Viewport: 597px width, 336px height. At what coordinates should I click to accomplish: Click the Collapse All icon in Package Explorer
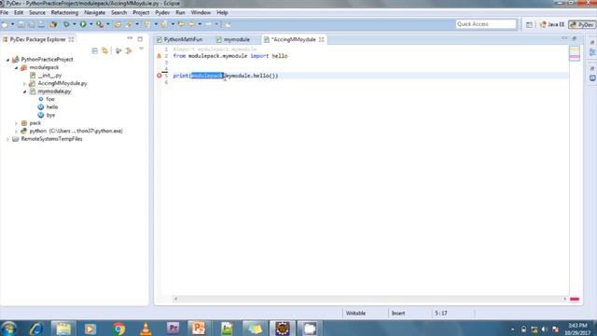95,50
